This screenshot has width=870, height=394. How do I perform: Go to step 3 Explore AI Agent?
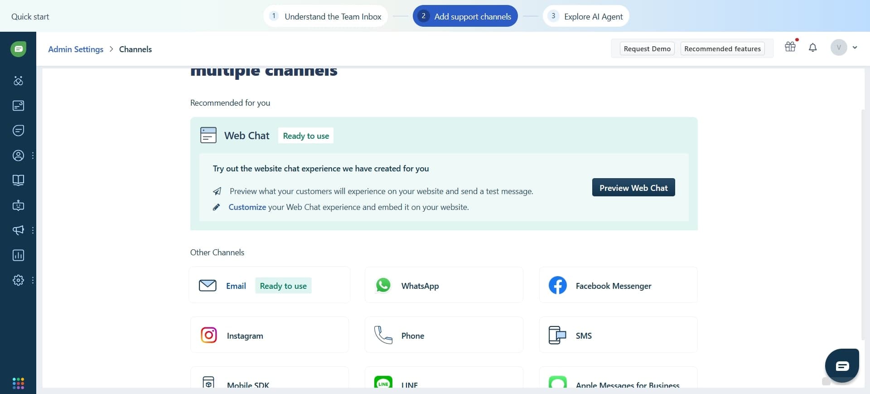[x=586, y=16]
